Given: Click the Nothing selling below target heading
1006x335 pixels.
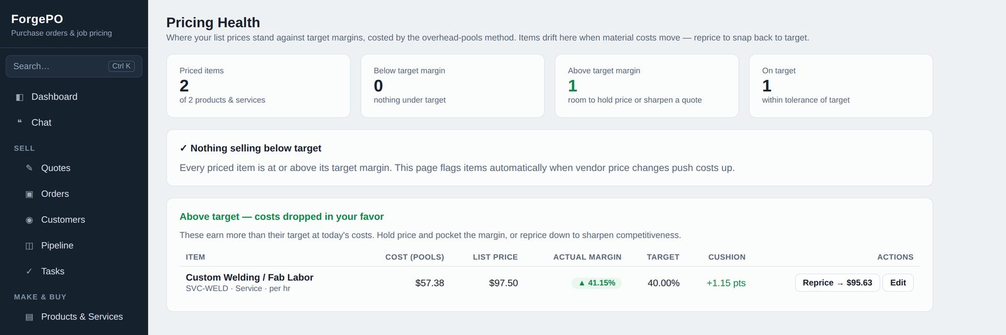Looking at the screenshot, I should tap(250, 148).
